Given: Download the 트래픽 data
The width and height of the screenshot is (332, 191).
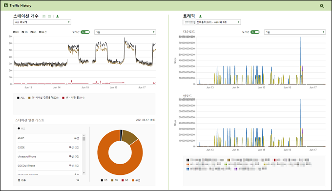Looking at the screenshot, I should click(200, 16).
